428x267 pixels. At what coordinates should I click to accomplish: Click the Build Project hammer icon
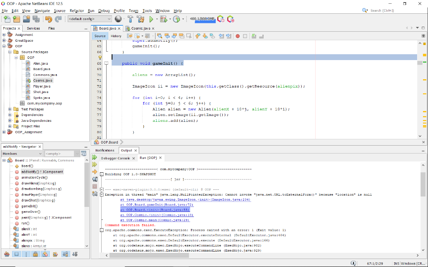click(130, 19)
